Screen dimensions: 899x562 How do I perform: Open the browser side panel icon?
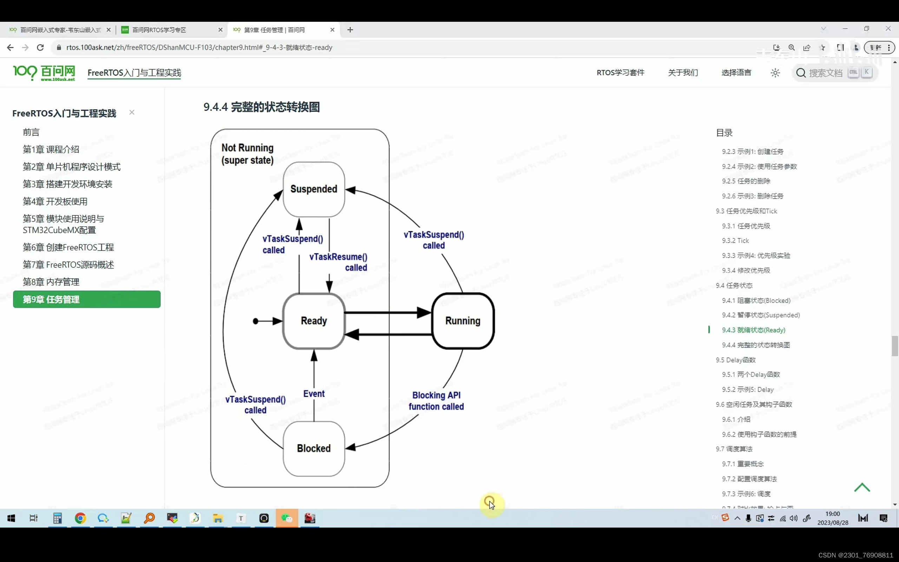click(840, 47)
